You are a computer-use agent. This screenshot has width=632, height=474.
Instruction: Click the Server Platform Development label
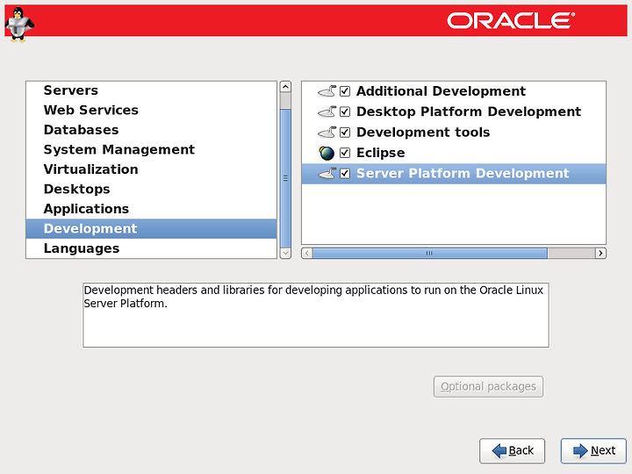(x=463, y=174)
